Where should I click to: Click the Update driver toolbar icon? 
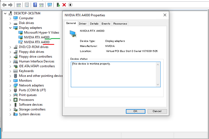coord(58,5)
